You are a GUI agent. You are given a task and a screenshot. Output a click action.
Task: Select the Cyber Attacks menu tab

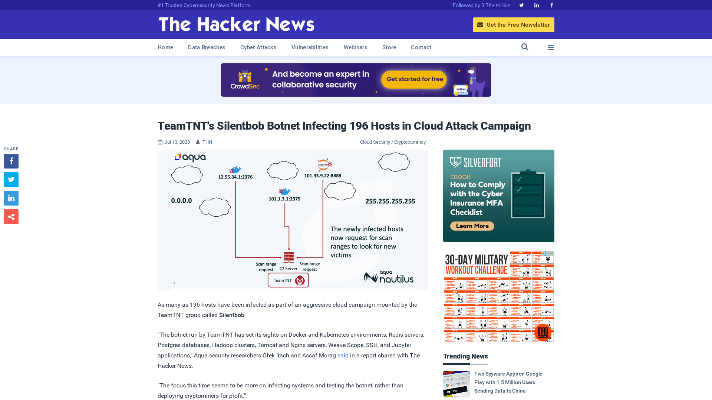click(x=258, y=47)
